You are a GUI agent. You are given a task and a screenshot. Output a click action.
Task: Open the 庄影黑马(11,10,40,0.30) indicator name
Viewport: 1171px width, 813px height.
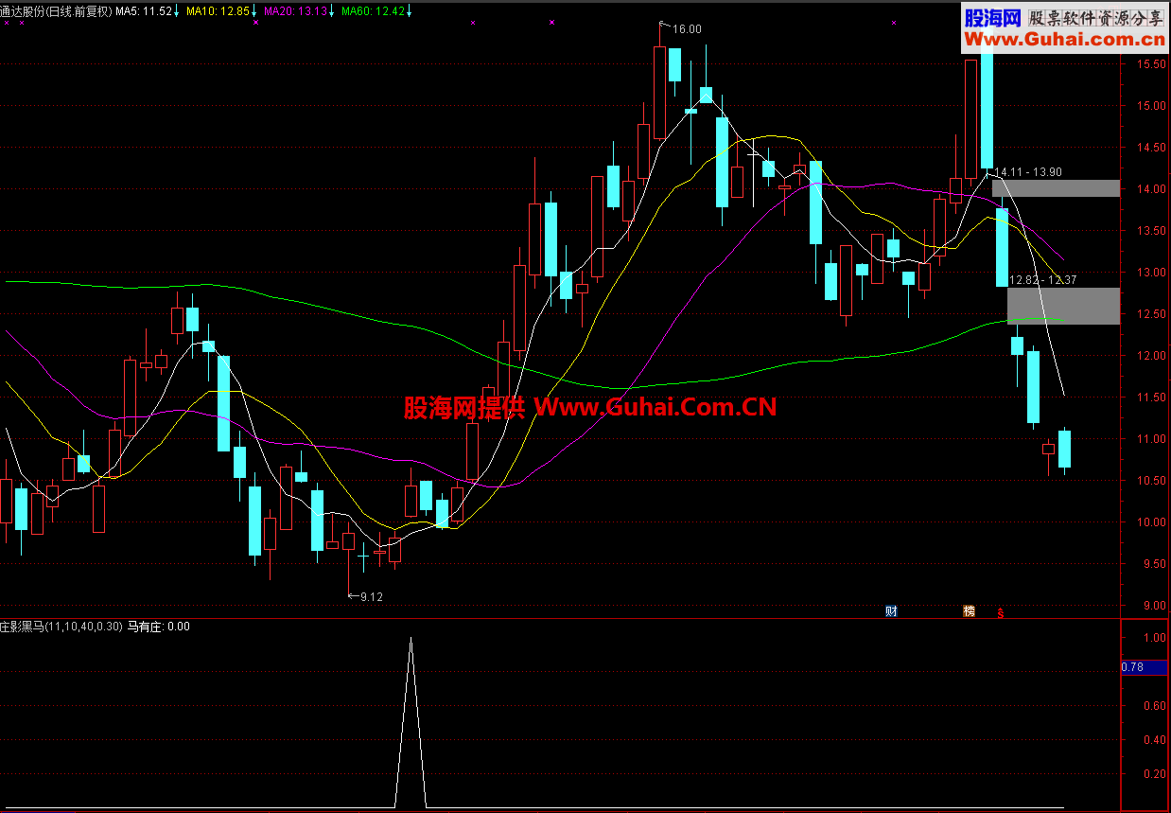tap(61, 627)
